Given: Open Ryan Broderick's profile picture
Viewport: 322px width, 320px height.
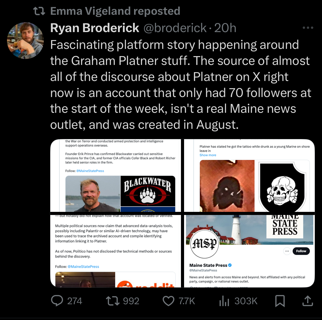Looking at the screenshot, I should coord(25,40).
